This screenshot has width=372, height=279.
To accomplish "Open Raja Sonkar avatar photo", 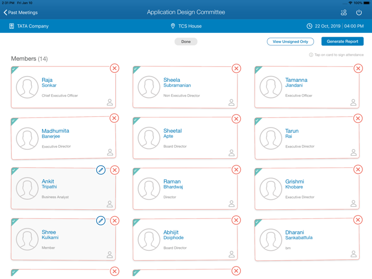I will pos(27,87).
